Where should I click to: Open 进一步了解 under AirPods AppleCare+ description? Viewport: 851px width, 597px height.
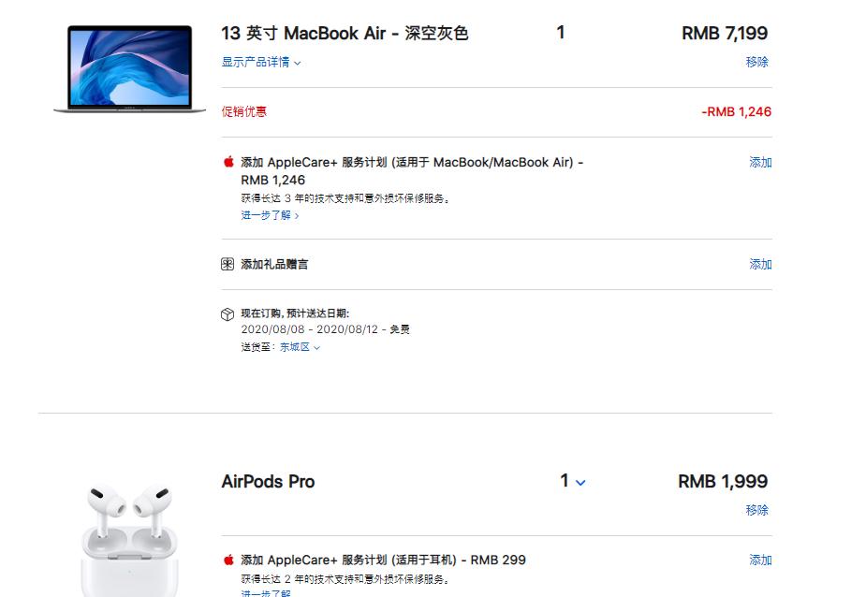pos(268,595)
